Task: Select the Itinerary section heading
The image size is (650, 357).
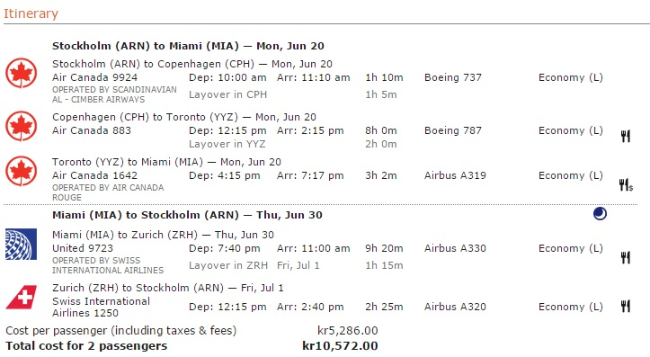Action: click(x=31, y=13)
